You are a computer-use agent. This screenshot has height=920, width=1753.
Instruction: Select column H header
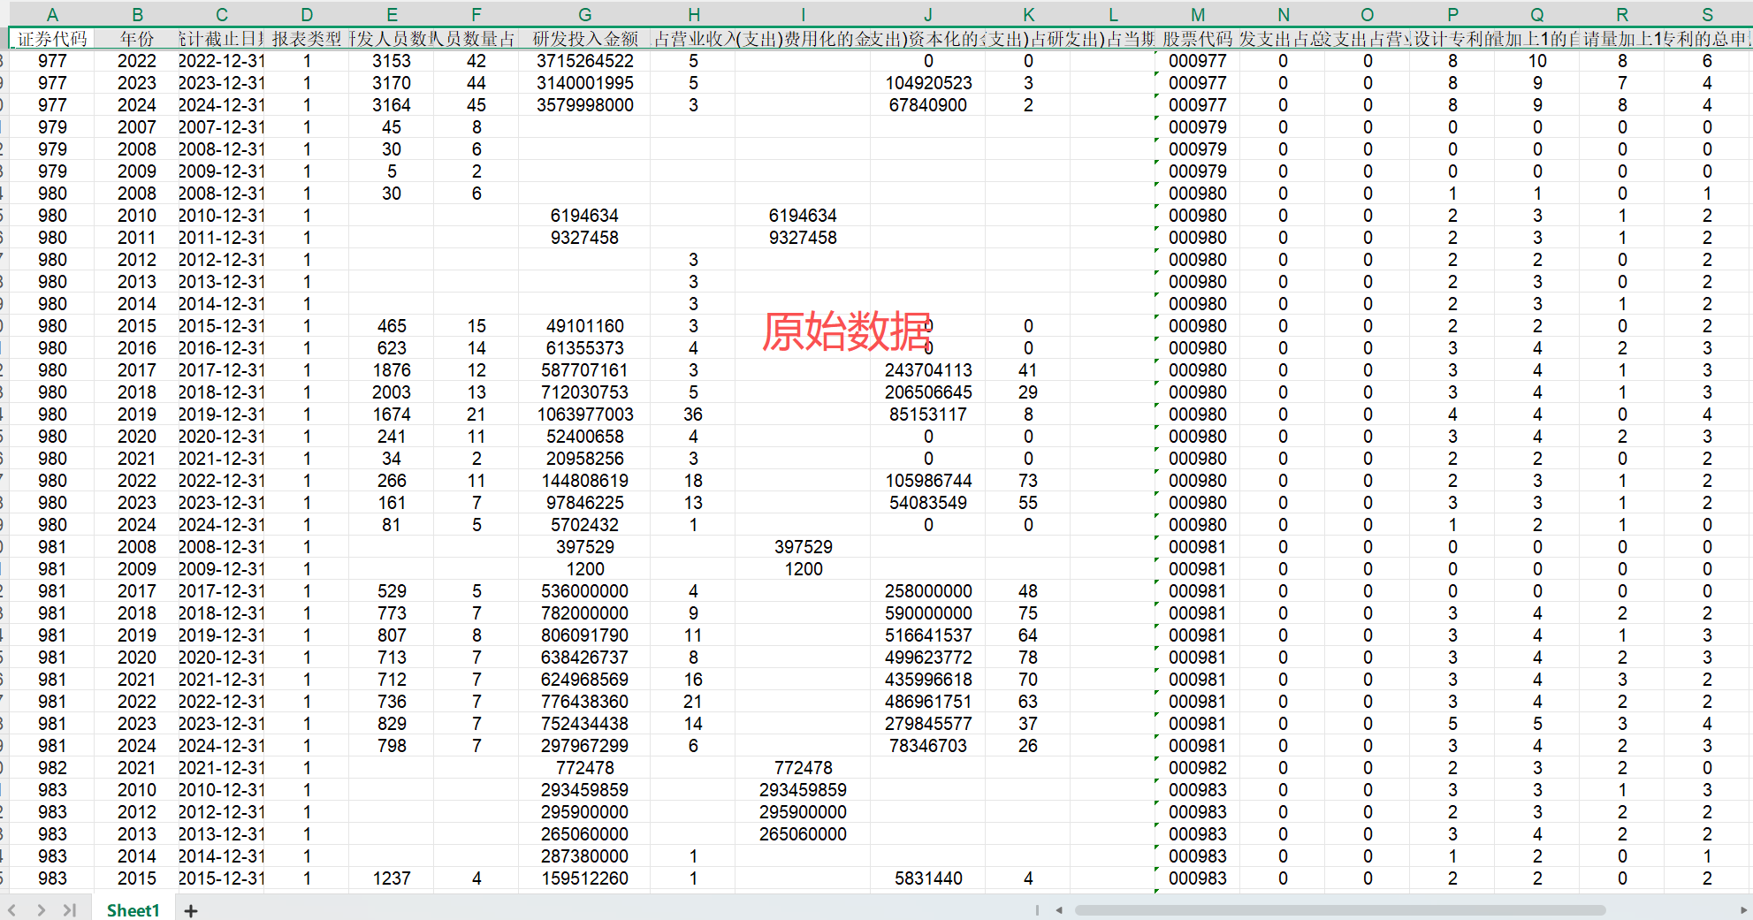(693, 14)
